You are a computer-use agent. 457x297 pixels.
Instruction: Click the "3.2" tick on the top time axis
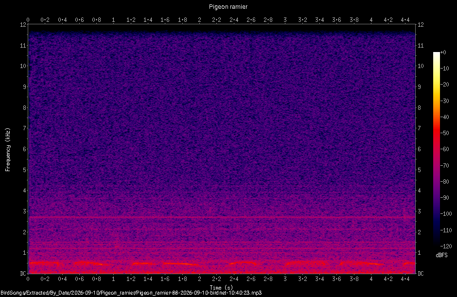click(x=302, y=20)
